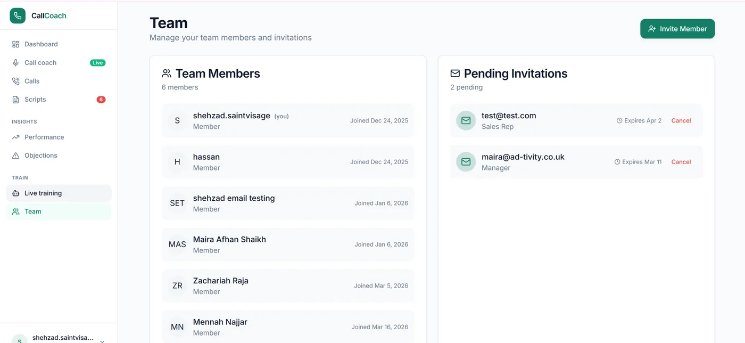Go to Call coach in sidebar
This screenshot has width=745, height=343.
59,63
